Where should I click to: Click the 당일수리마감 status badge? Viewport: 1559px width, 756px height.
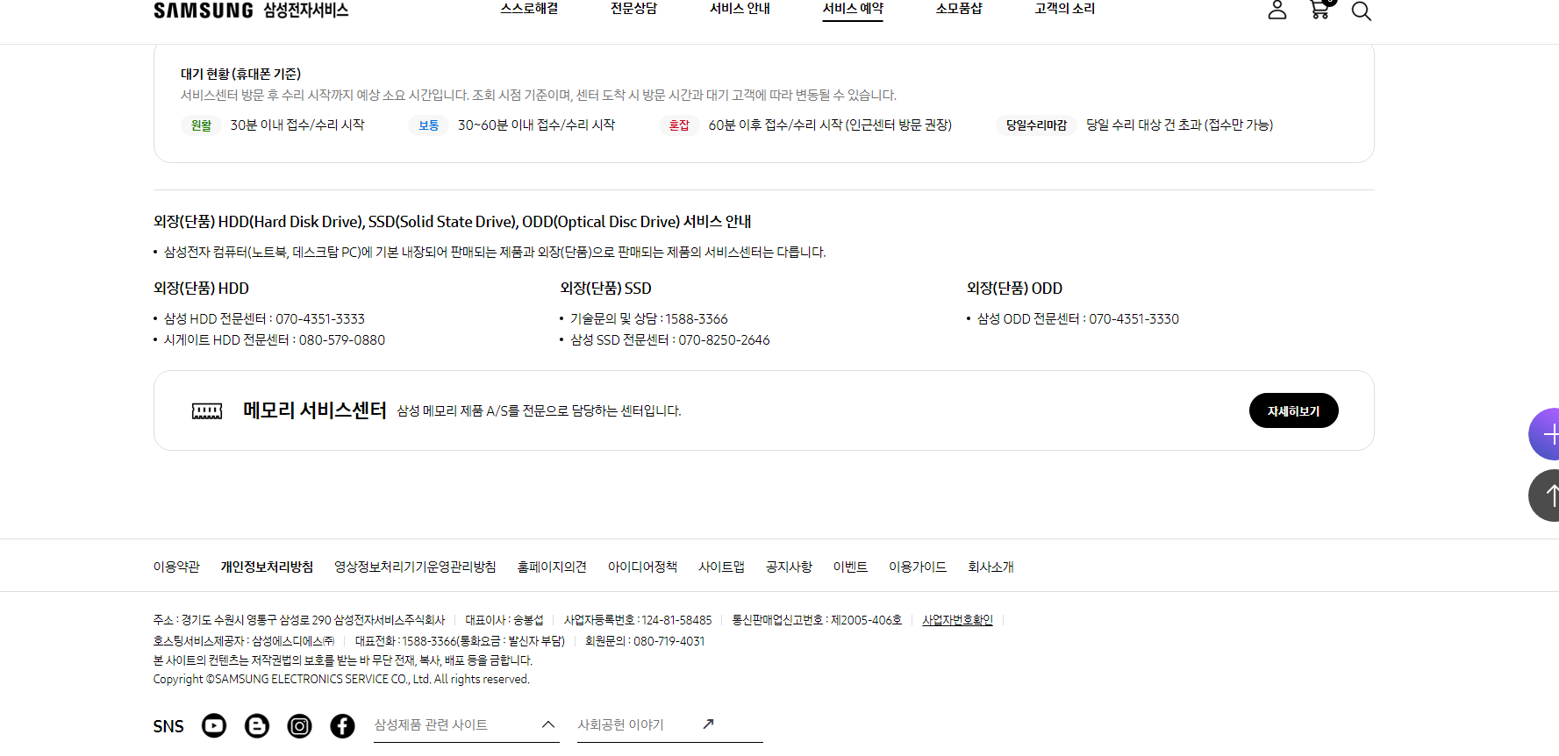point(1036,125)
